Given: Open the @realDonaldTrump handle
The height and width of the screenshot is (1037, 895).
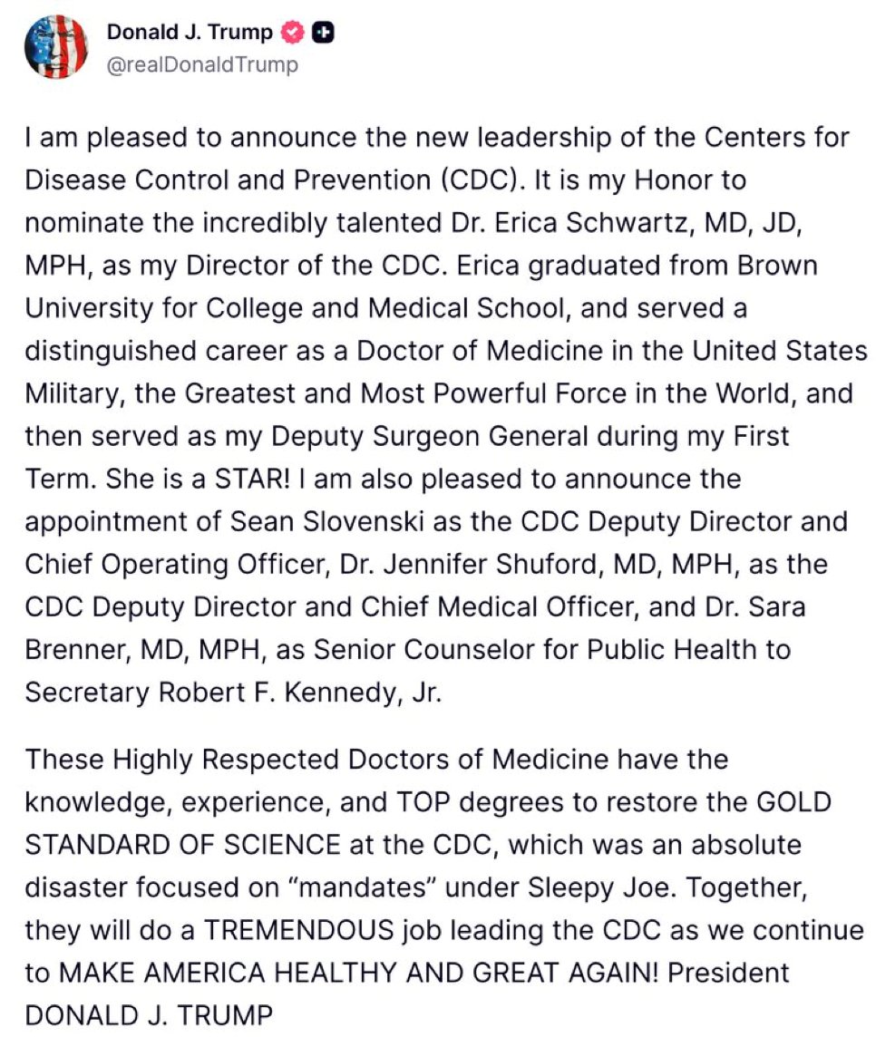Looking at the screenshot, I should tap(202, 65).
